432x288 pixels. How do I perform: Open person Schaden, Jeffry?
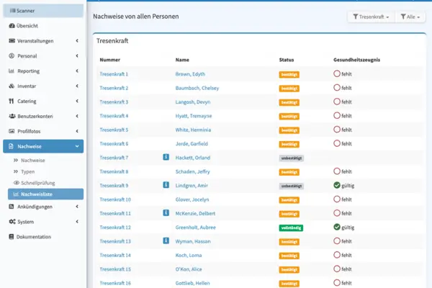(x=192, y=171)
